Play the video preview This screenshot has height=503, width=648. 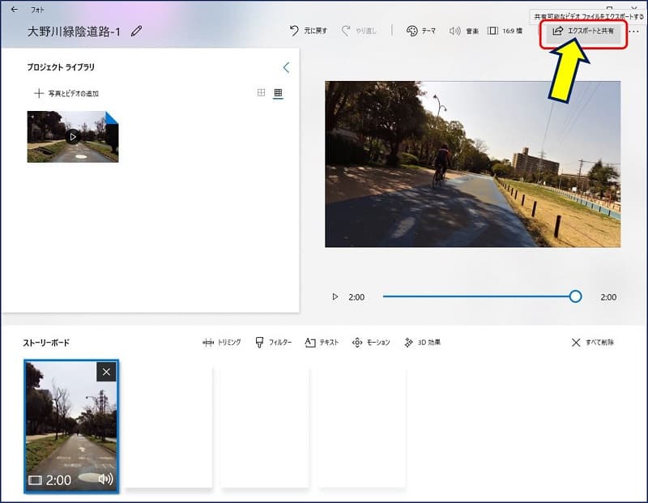335,297
